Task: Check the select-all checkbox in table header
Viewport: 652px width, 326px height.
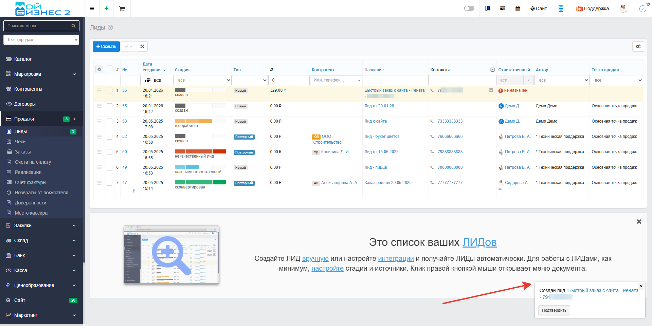Action: pos(109,69)
